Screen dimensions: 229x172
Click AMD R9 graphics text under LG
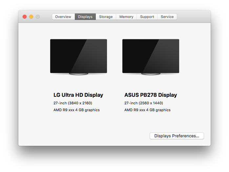76,110
